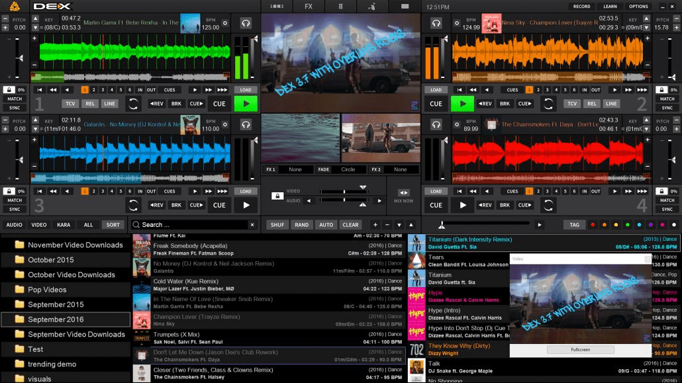Adjust the video crossfader slider
This screenshot has height=383, width=682.
pos(344,191)
